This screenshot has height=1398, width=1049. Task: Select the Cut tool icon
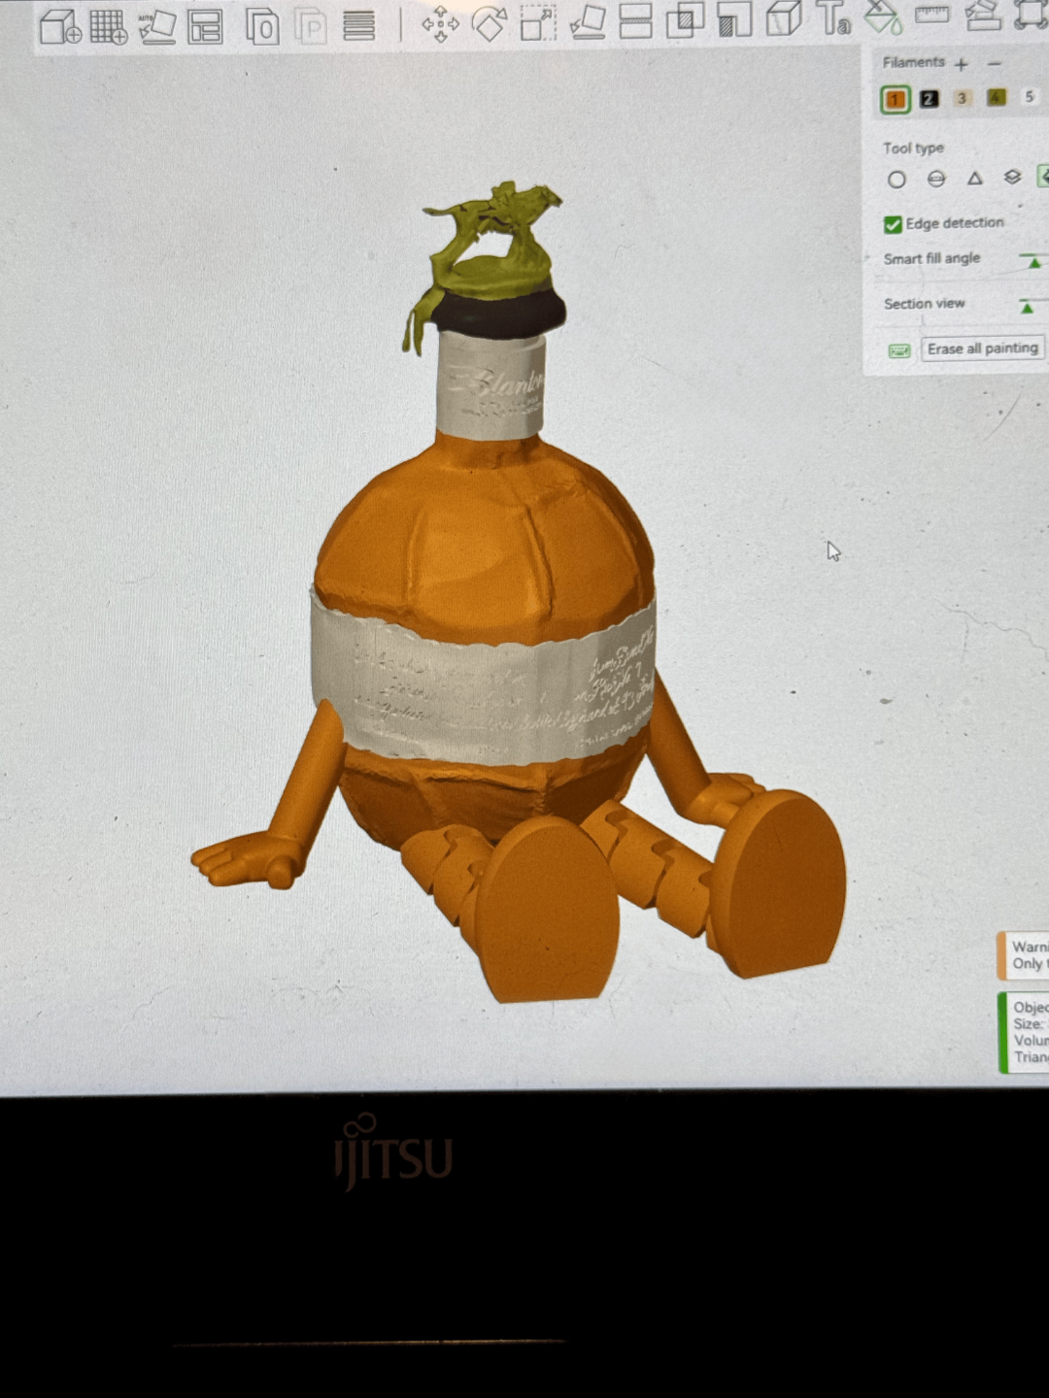pos(635,20)
